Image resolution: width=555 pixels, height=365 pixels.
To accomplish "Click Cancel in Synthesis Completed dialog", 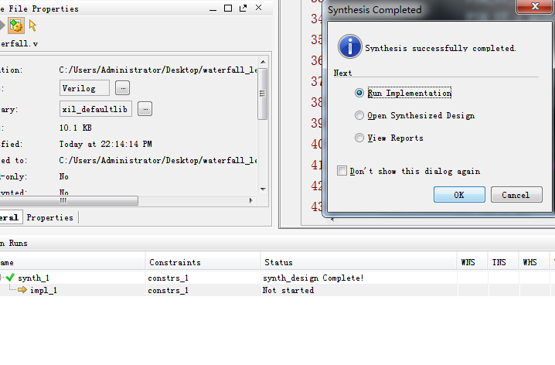I will (x=516, y=195).
